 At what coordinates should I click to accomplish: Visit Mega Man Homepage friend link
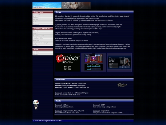coord(43,43)
